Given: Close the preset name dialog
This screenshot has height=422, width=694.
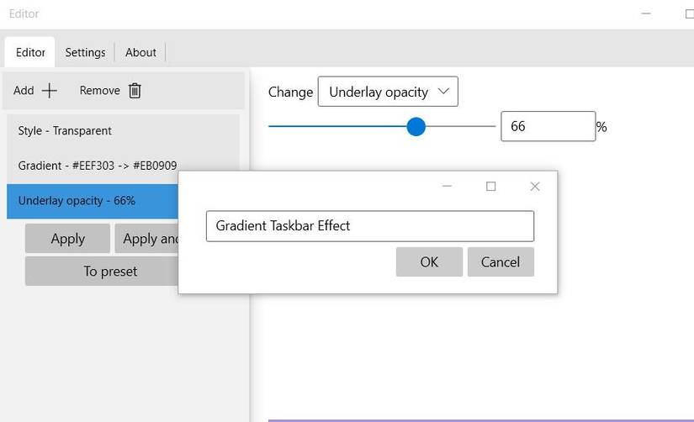Looking at the screenshot, I should click(534, 187).
